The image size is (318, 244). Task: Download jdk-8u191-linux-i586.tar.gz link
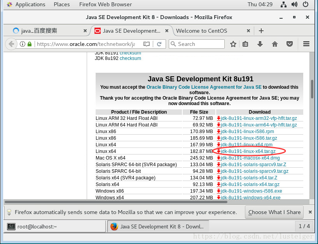click(x=249, y=138)
